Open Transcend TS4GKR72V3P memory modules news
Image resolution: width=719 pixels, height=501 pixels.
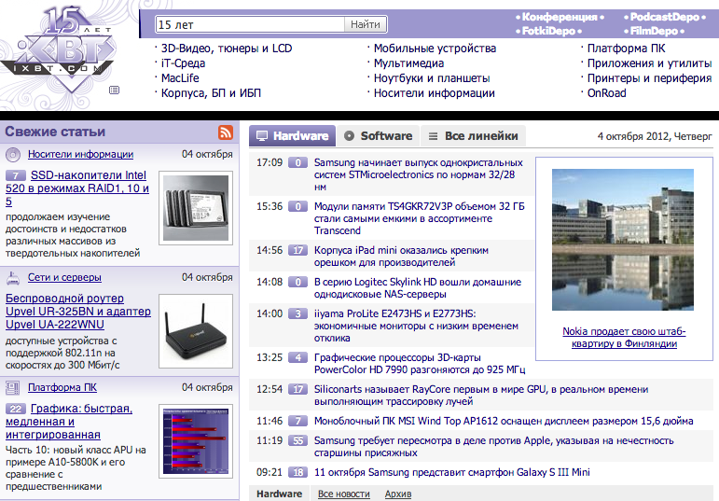click(x=419, y=218)
